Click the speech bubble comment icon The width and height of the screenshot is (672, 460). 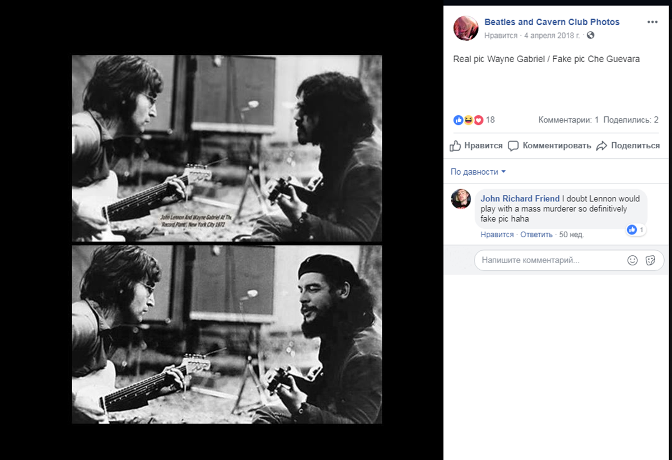(x=513, y=146)
